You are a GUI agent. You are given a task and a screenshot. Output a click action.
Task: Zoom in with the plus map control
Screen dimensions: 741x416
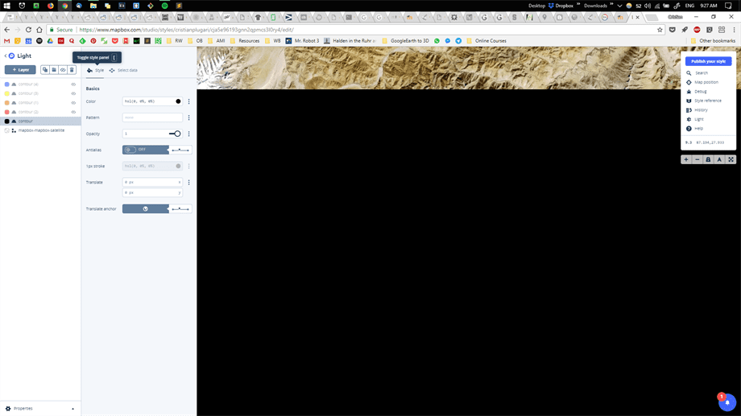(x=686, y=159)
